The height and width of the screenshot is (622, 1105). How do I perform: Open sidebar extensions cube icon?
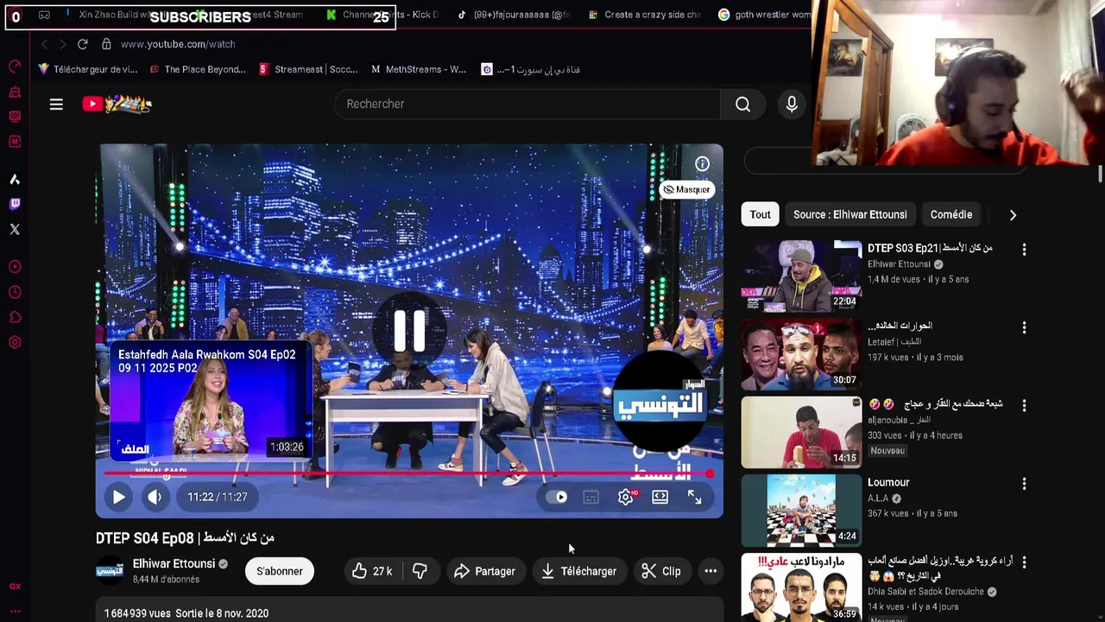[15, 317]
